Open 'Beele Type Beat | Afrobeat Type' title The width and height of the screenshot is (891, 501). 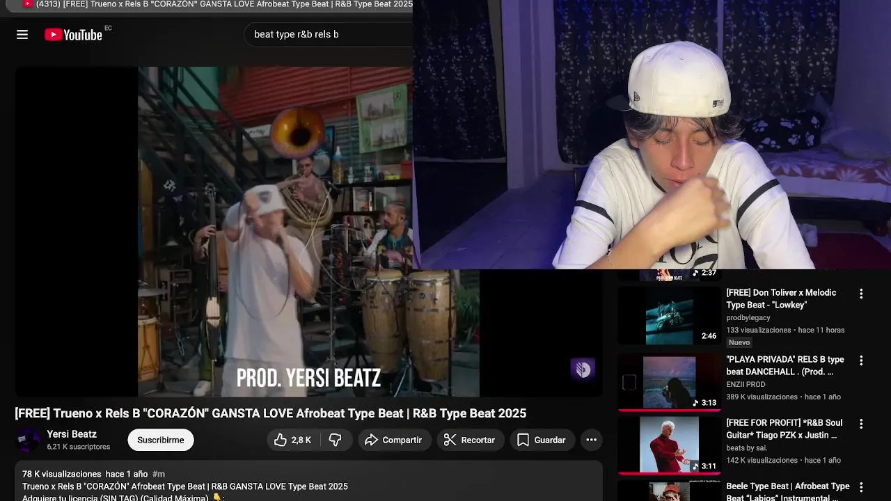click(788, 491)
